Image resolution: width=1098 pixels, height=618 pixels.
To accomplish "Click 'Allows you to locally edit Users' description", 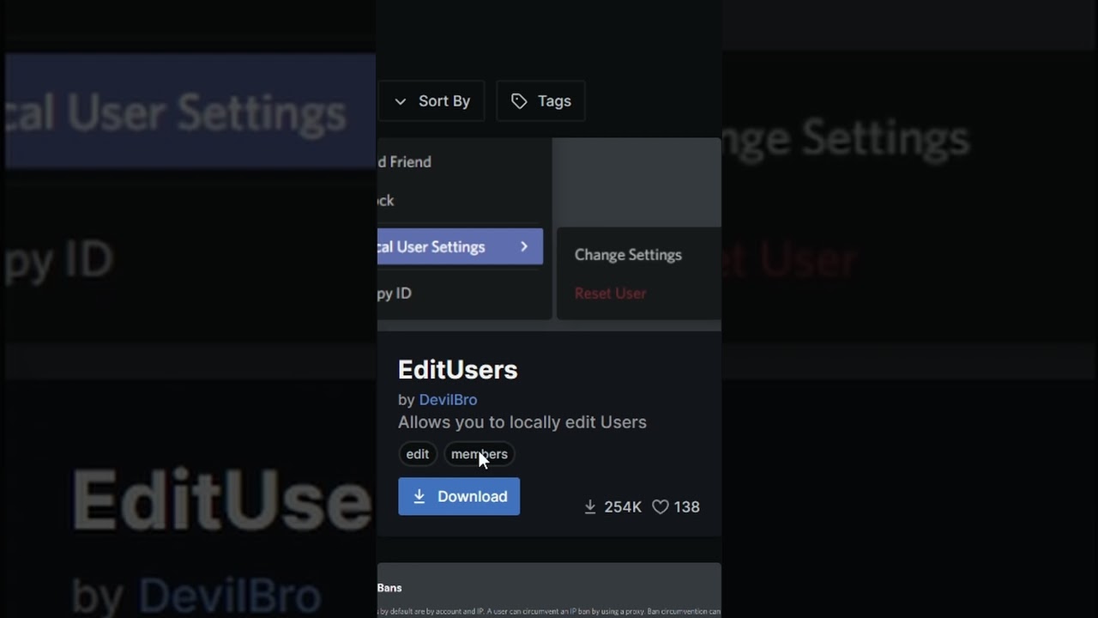I will coord(522,422).
